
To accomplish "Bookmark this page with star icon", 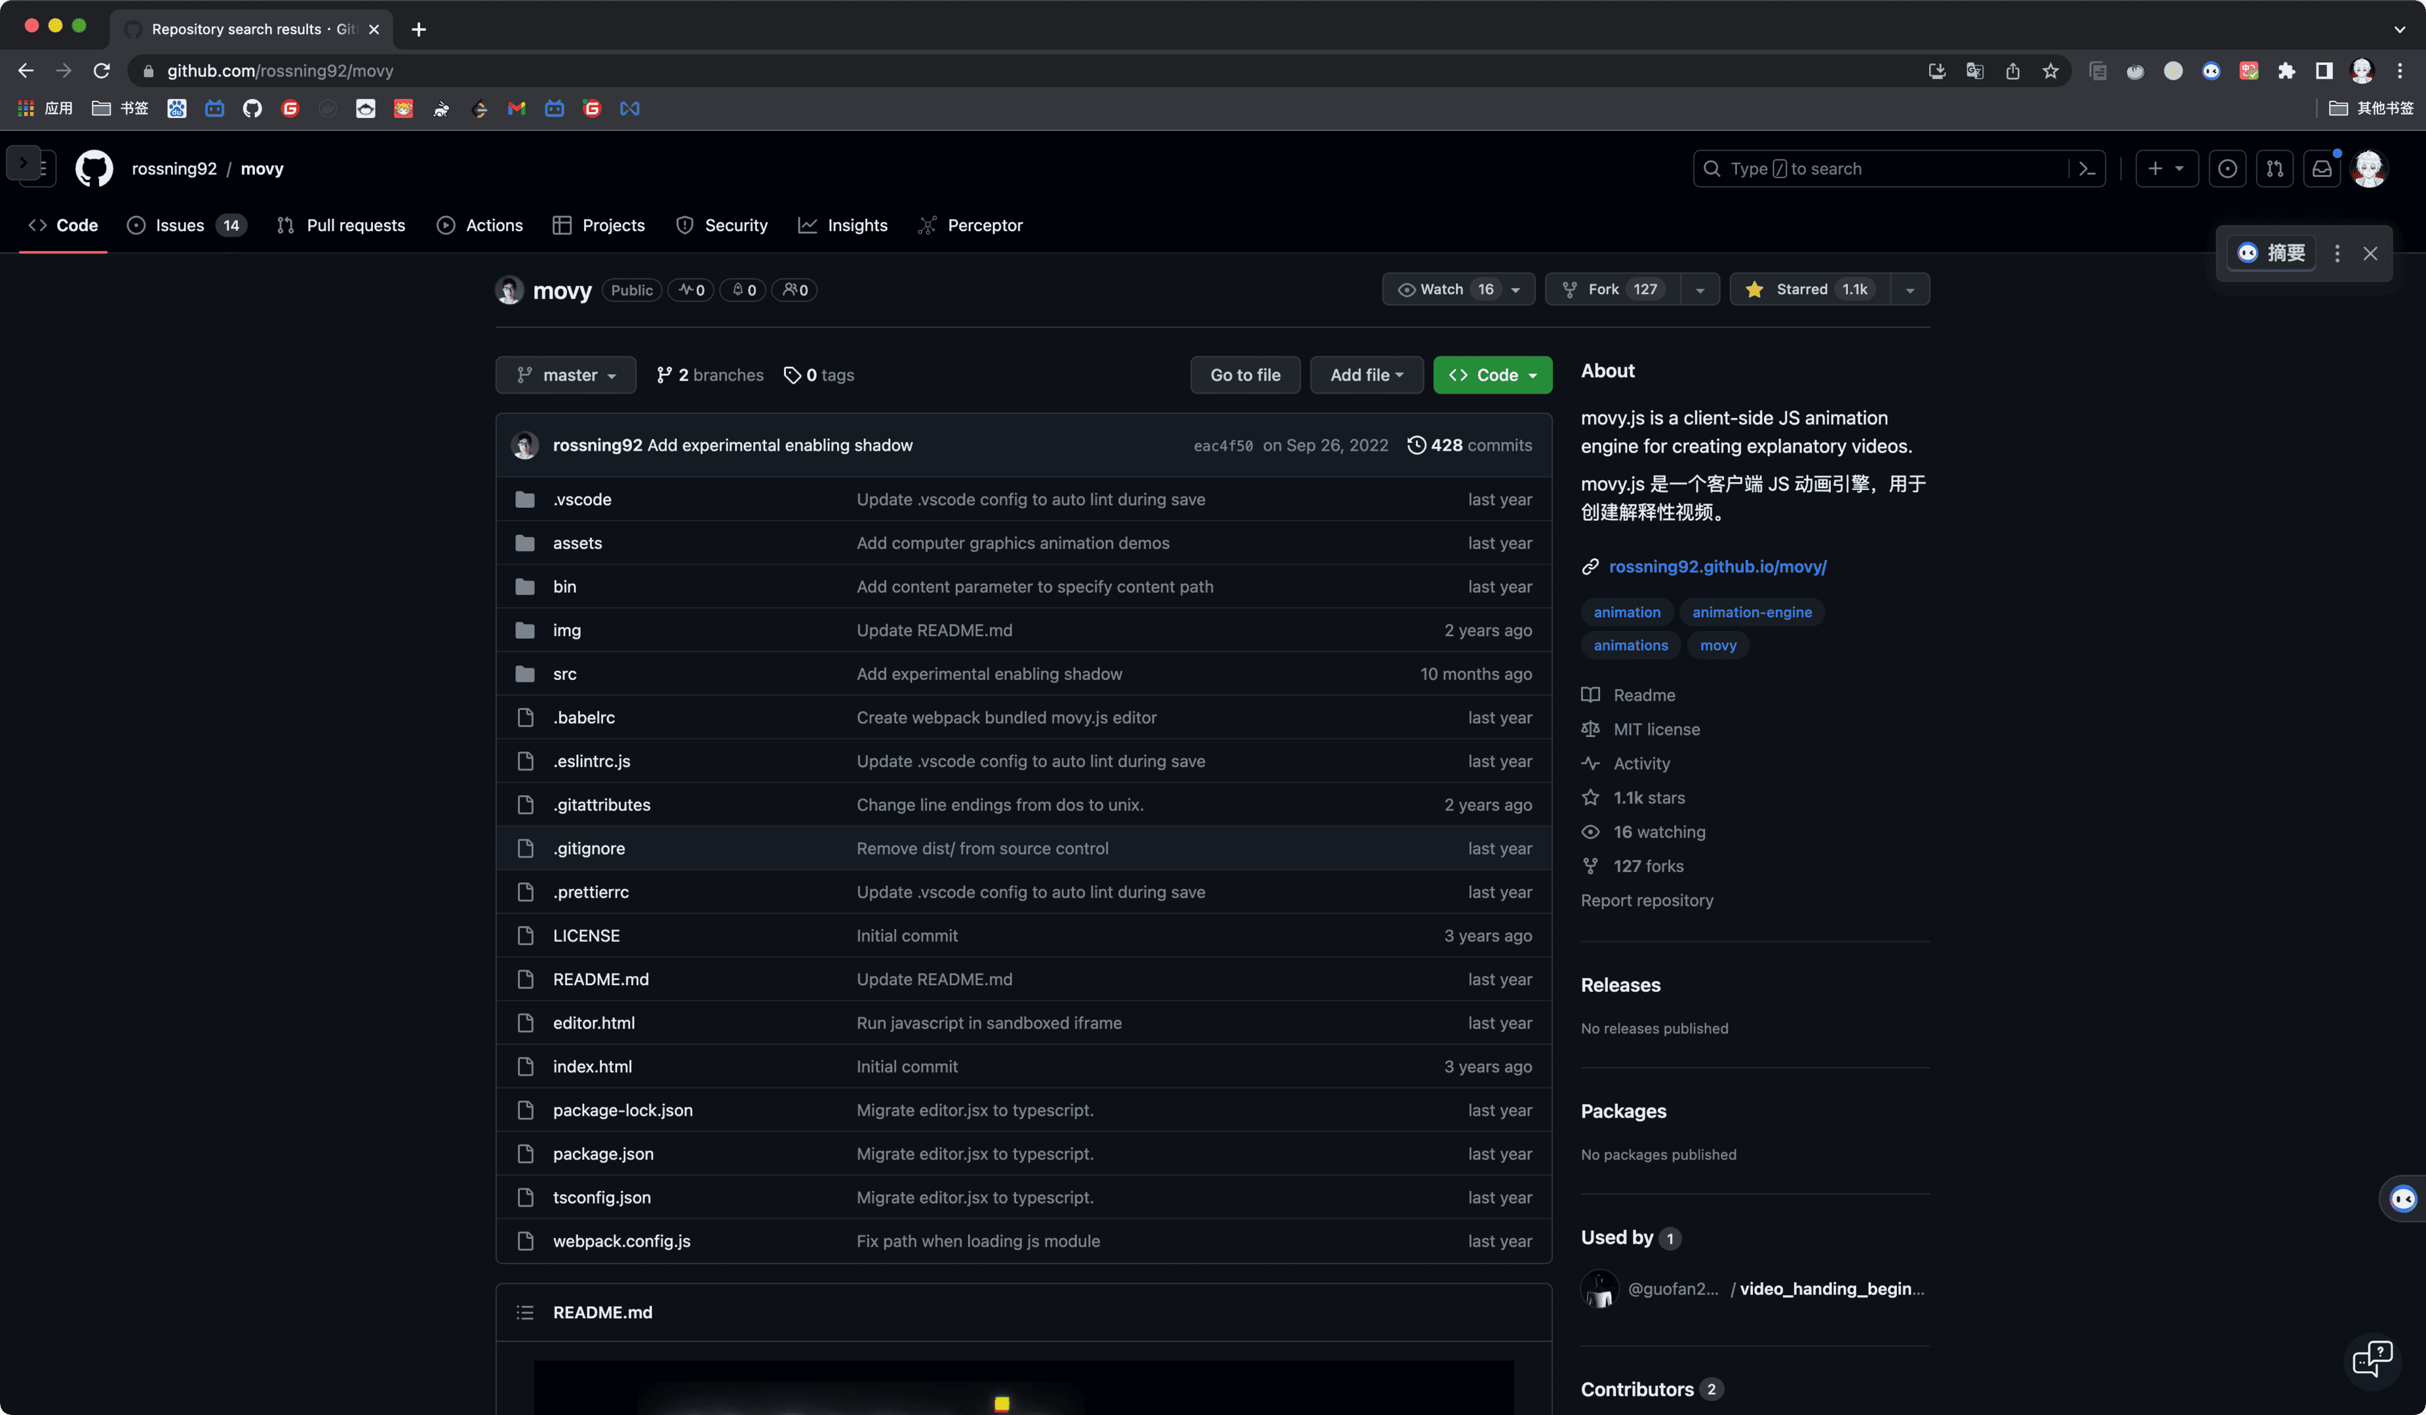I will point(2050,71).
